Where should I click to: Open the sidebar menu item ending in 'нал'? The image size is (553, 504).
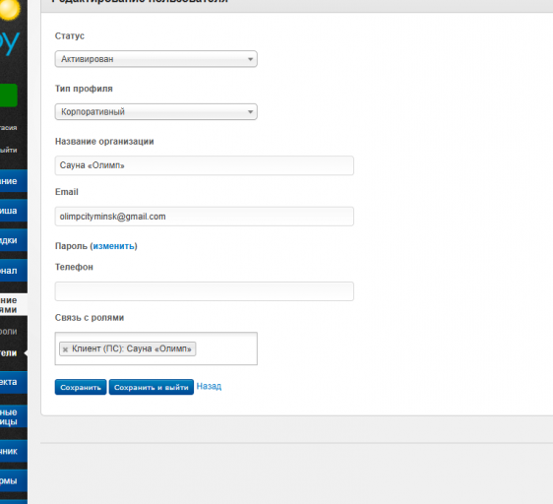pyautogui.click(x=14, y=271)
